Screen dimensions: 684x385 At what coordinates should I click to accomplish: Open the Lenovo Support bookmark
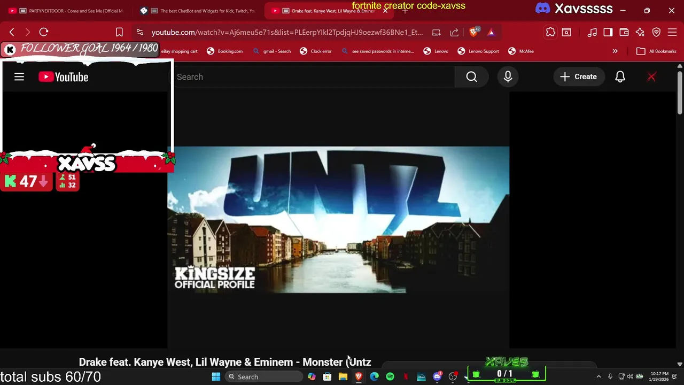[478, 51]
